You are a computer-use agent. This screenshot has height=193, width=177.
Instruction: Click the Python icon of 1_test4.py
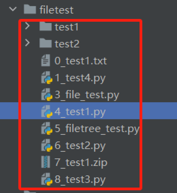[x=47, y=78]
